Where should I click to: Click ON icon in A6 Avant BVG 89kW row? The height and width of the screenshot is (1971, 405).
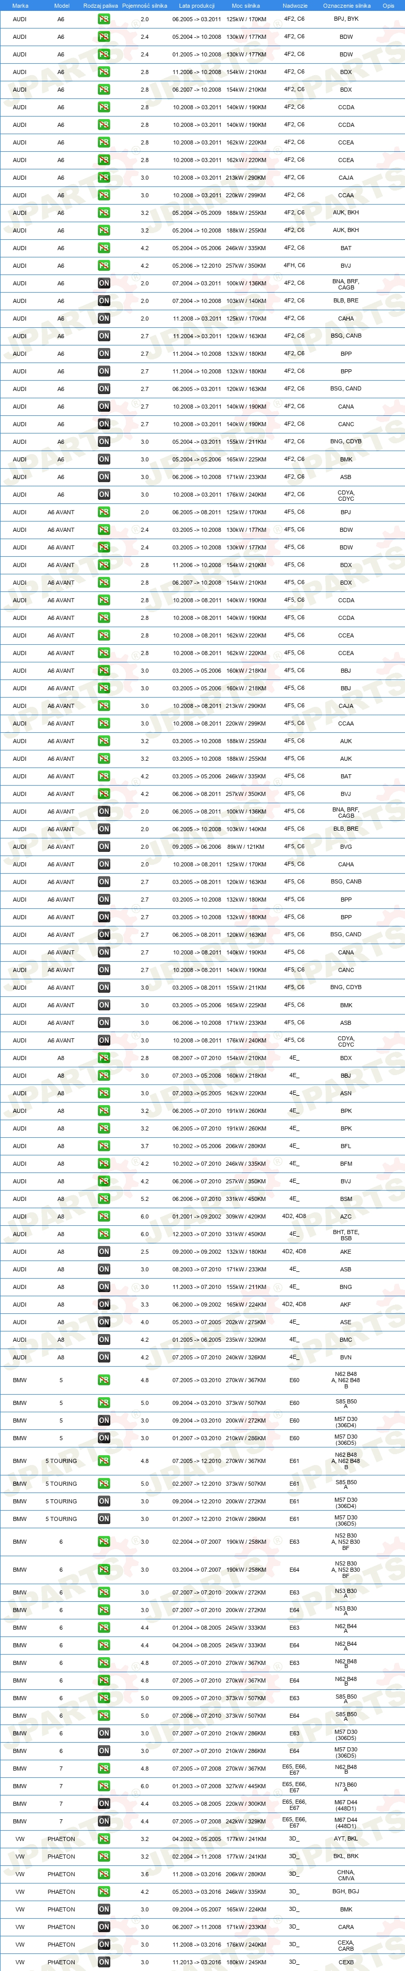(x=104, y=846)
